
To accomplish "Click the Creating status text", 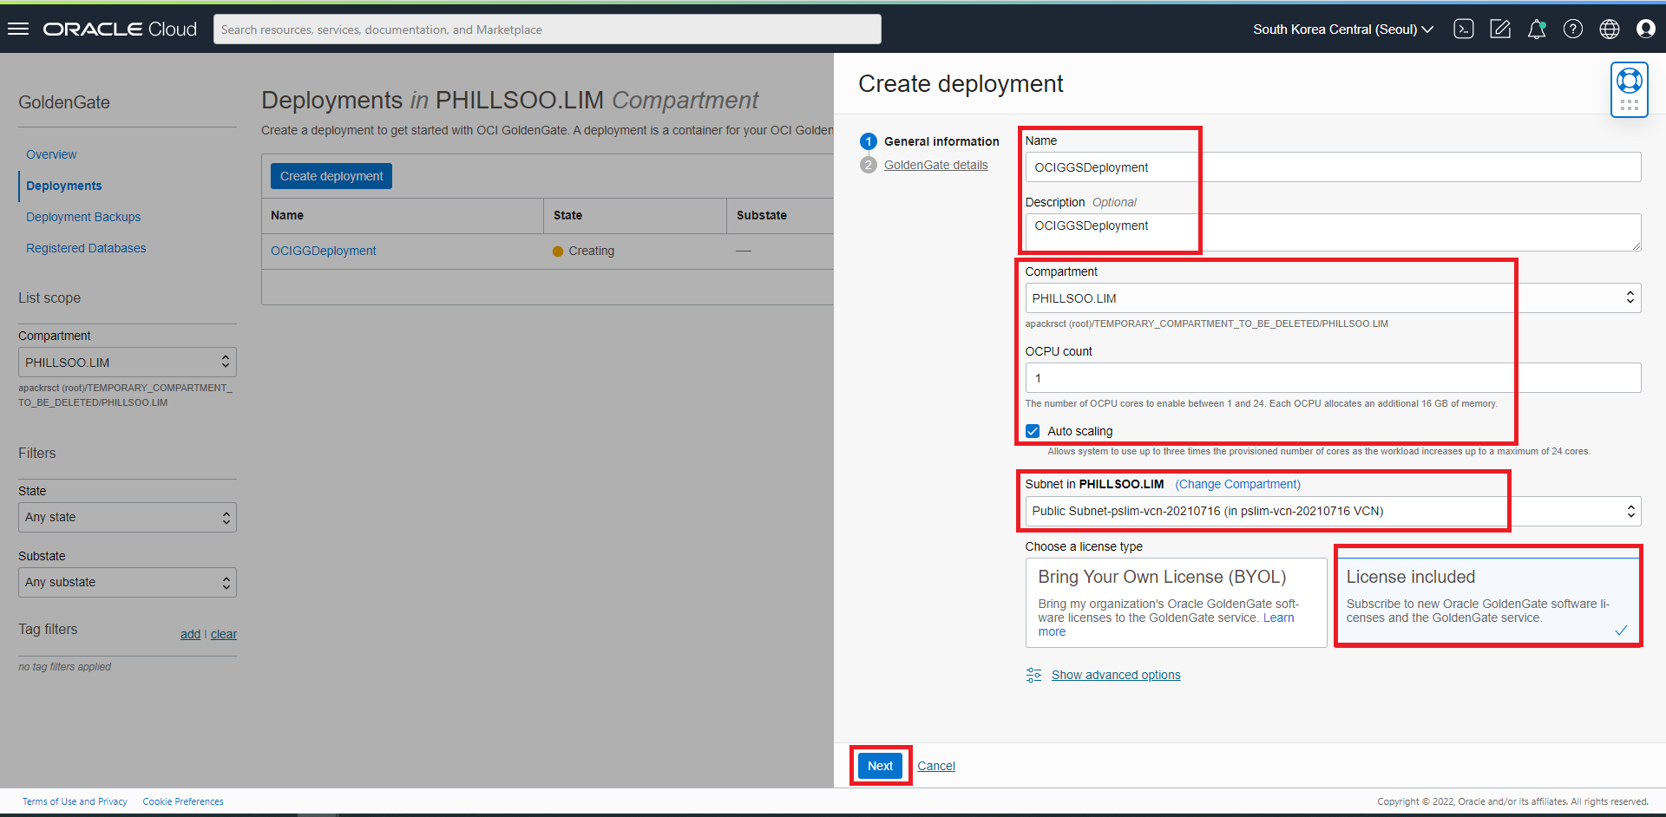I will click(591, 251).
